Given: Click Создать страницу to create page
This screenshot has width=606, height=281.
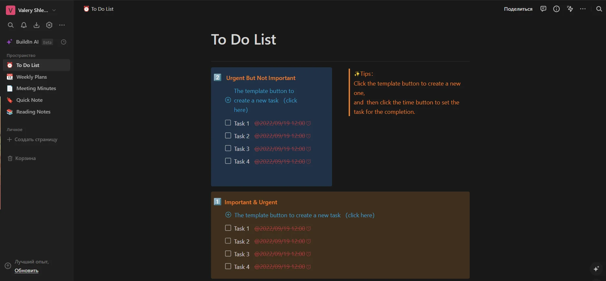Looking at the screenshot, I should click(36, 139).
